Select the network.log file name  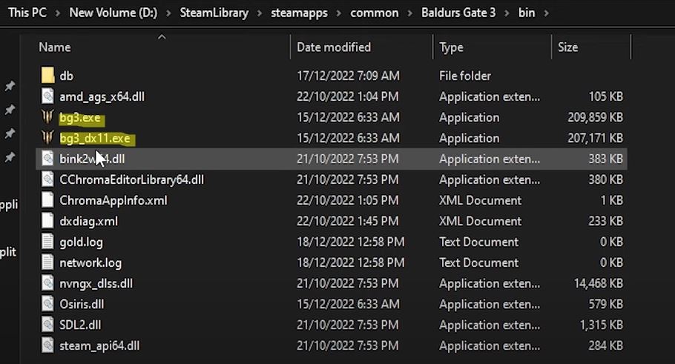point(90,262)
